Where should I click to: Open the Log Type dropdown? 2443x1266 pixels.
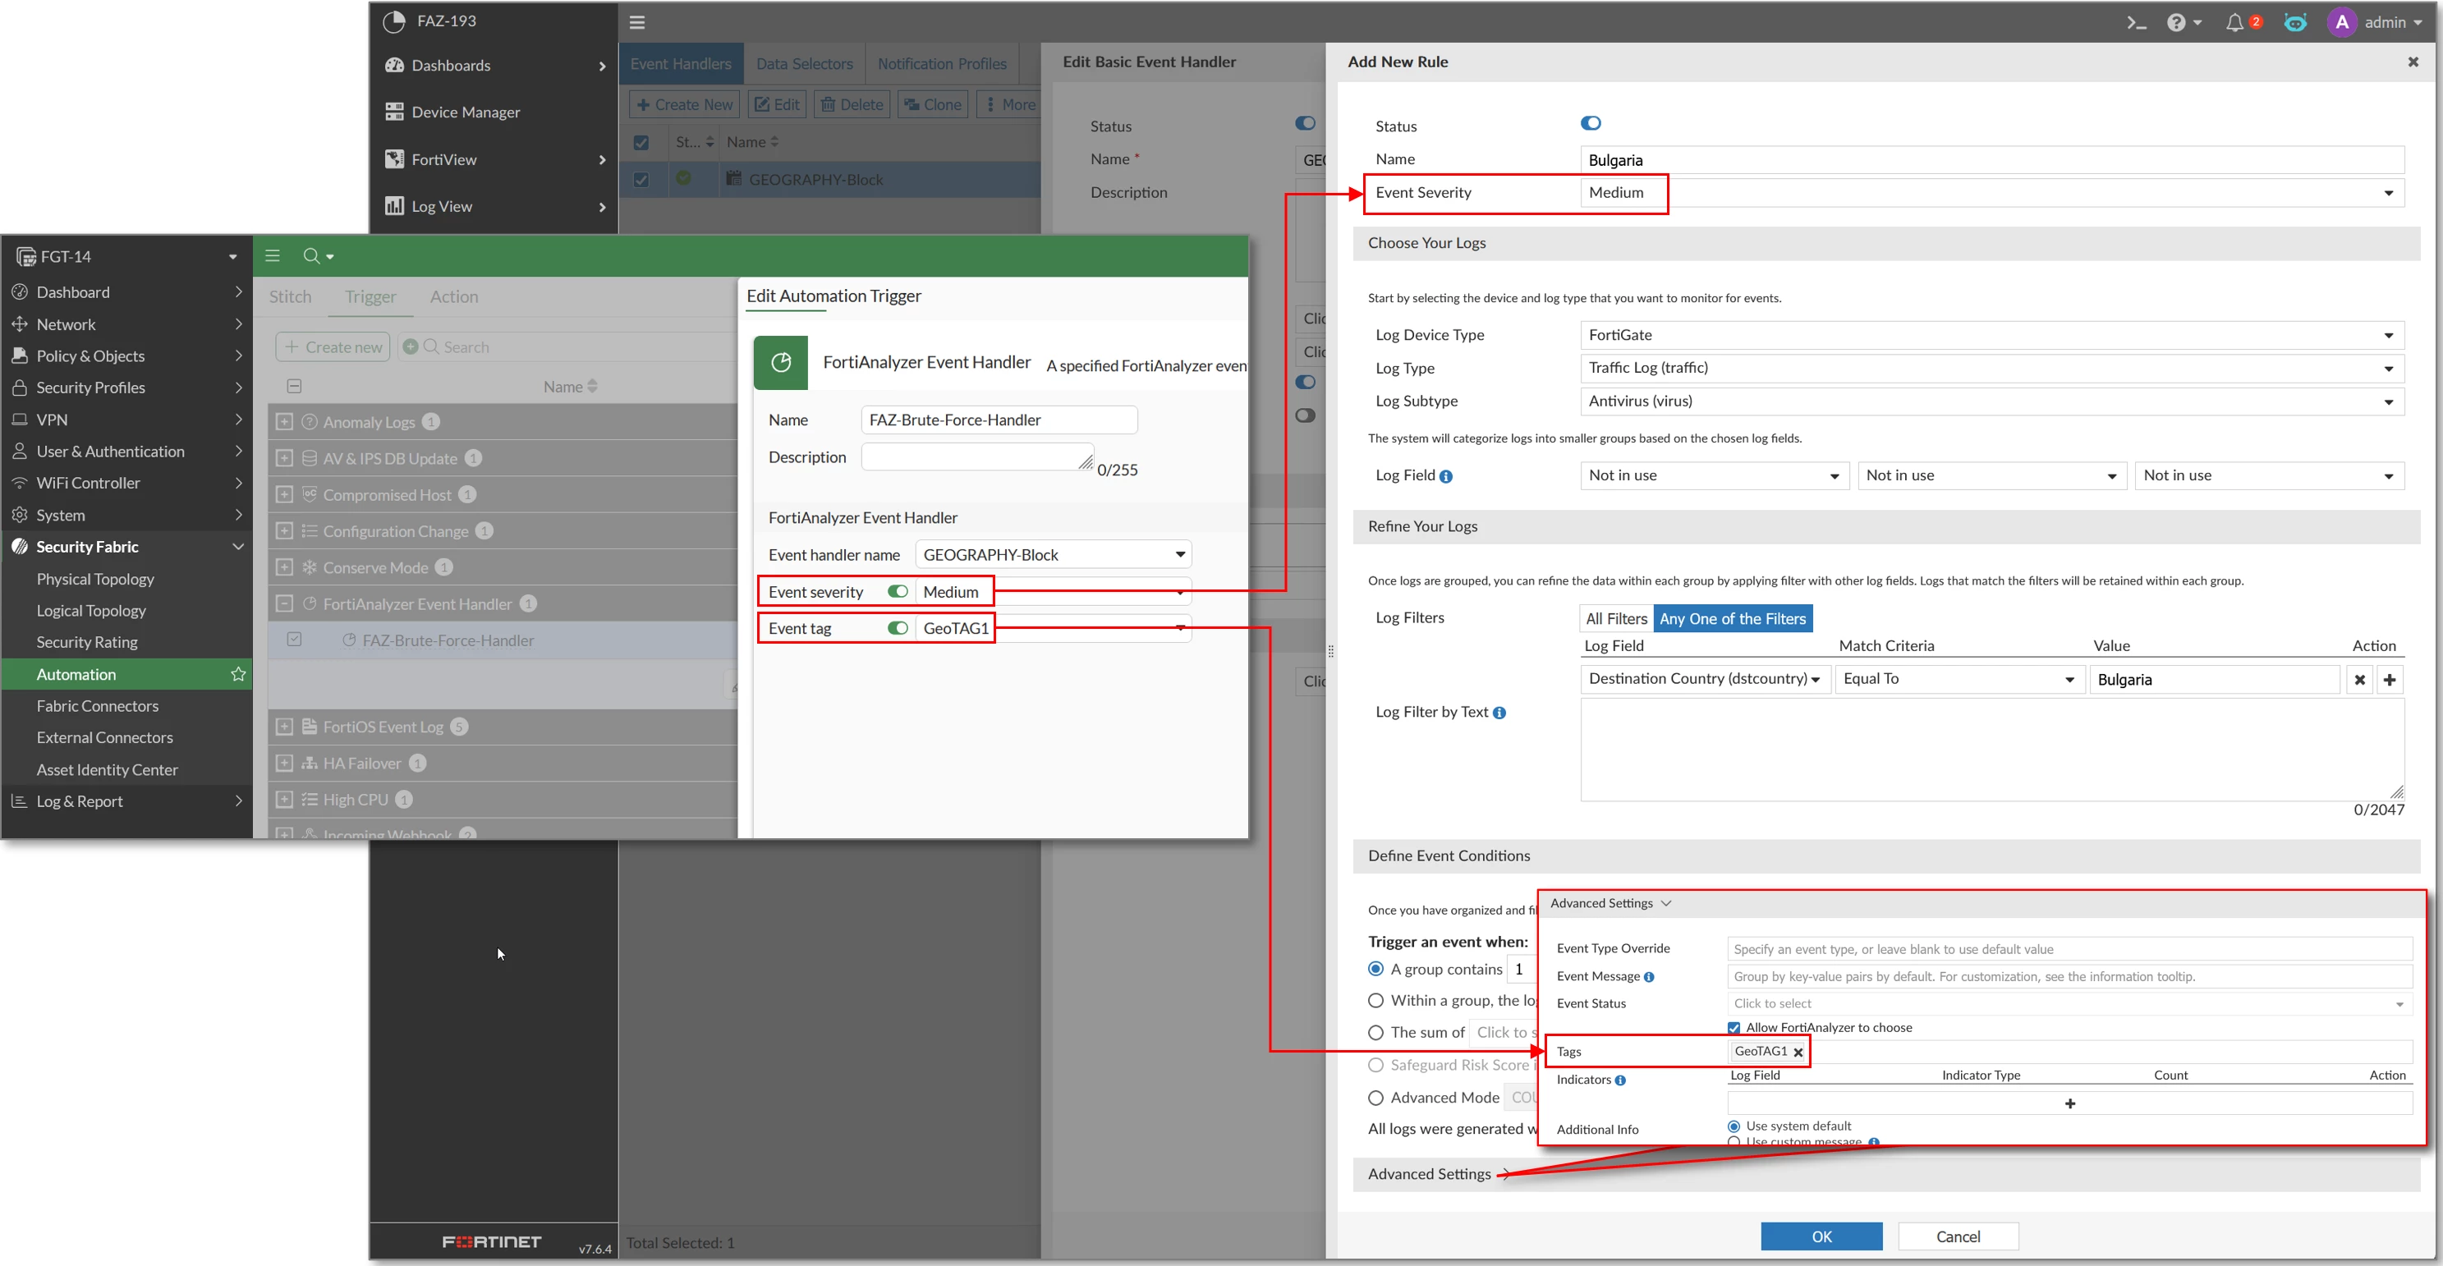[1991, 368]
